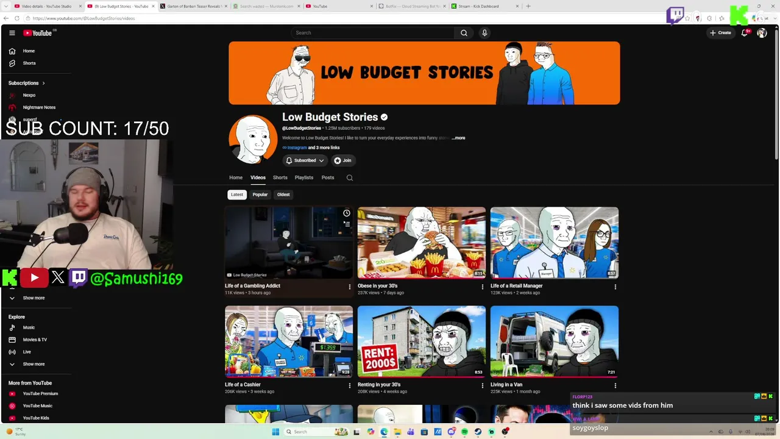This screenshot has height=439, width=780.
Task: Click the browser back arrow
Action: (6, 18)
